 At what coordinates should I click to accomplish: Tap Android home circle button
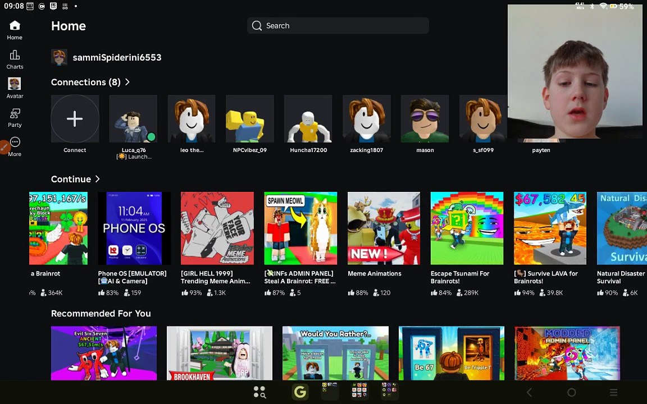coord(572,392)
